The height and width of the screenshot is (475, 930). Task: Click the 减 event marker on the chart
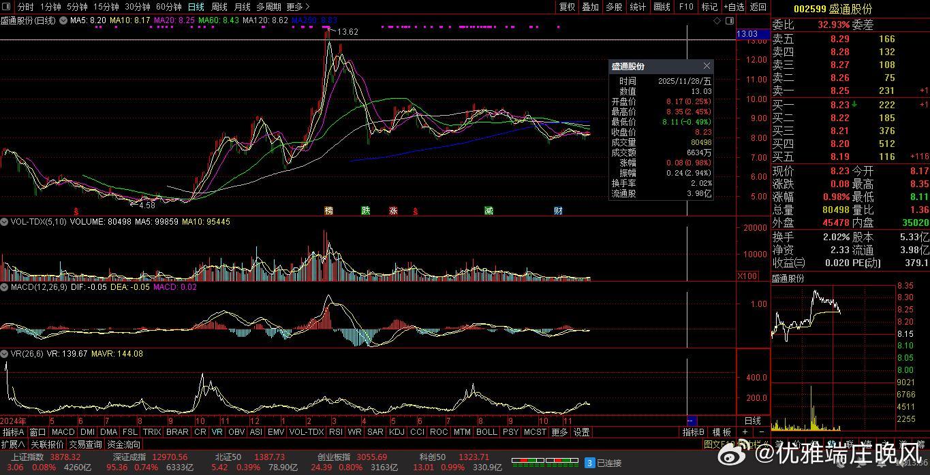(489, 210)
